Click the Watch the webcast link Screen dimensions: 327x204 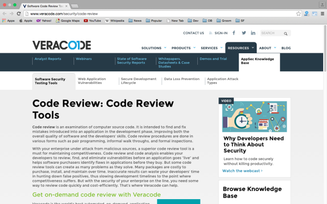point(242,171)
